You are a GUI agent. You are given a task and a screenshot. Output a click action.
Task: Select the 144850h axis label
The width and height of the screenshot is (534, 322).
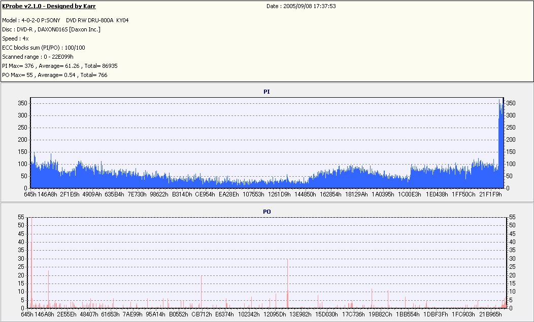pos(305,194)
